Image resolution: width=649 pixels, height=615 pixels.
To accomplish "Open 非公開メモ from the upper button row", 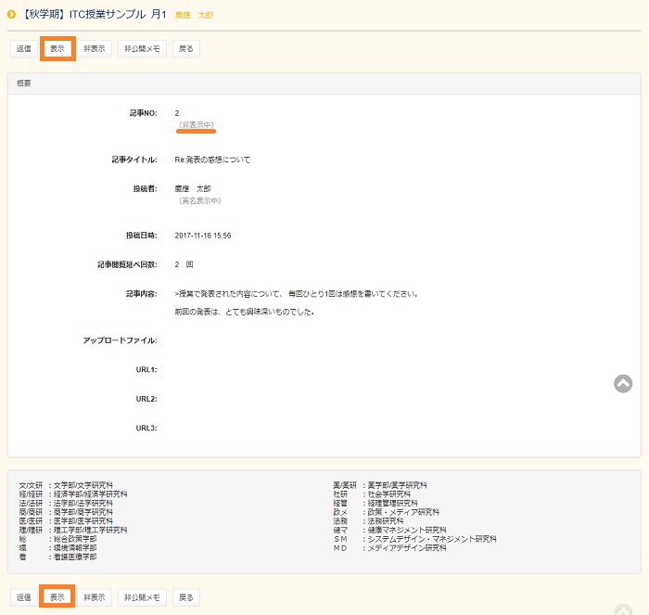I will point(142,49).
